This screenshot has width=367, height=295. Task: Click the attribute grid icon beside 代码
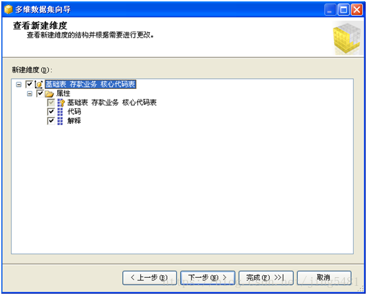(x=60, y=112)
